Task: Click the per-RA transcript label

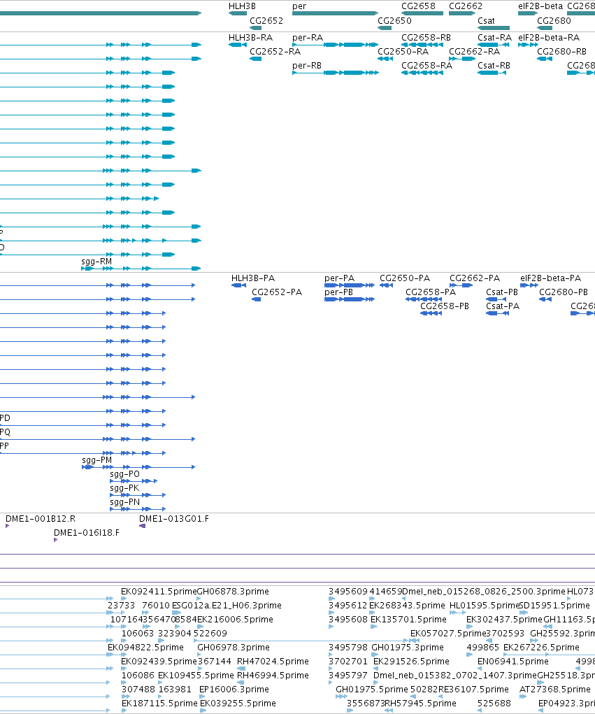Action: (307, 38)
